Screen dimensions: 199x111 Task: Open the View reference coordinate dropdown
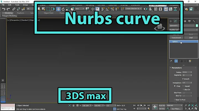tap(80, 9)
